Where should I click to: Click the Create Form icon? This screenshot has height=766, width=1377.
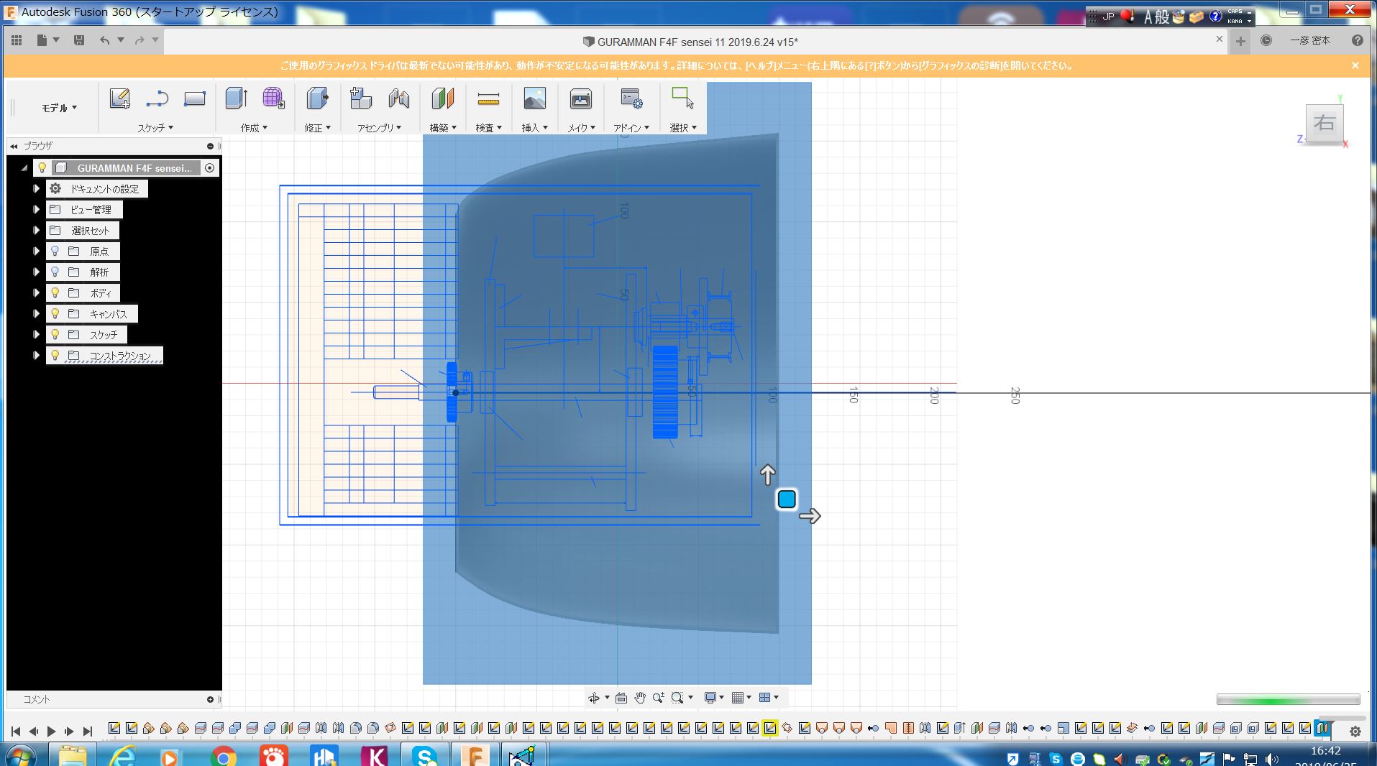pos(273,98)
